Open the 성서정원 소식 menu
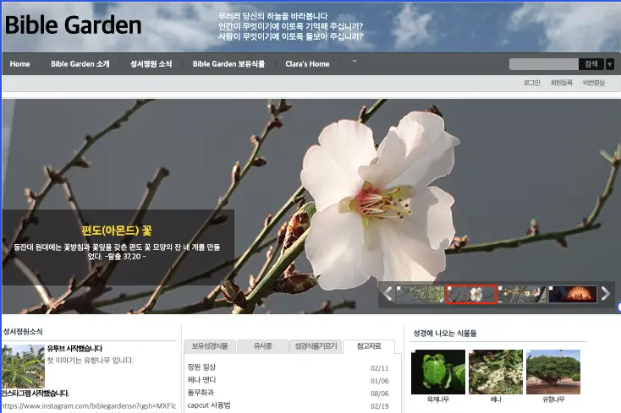The height and width of the screenshot is (413, 621). point(151,64)
